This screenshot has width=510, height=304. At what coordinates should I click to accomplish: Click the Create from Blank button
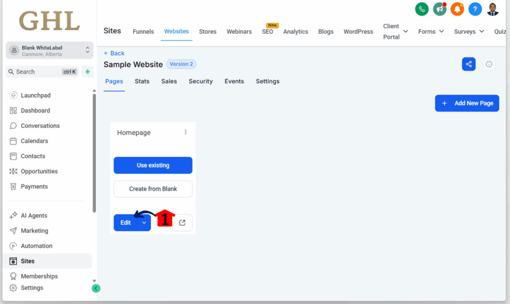tap(153, 189)
